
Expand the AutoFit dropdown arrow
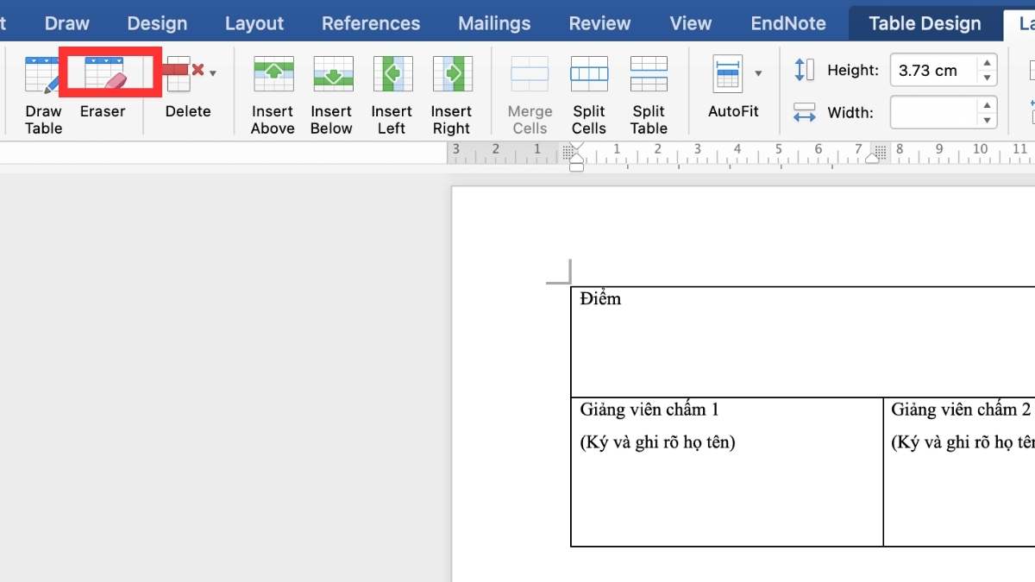758,73
